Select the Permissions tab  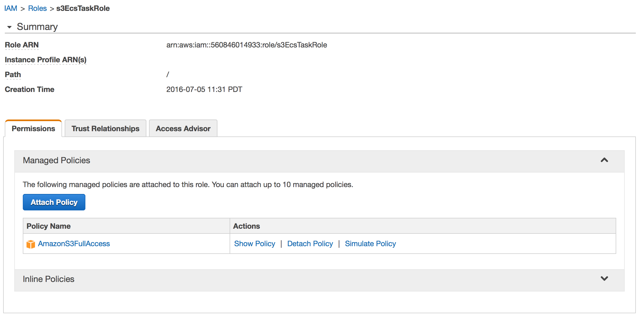coord(33,129)
